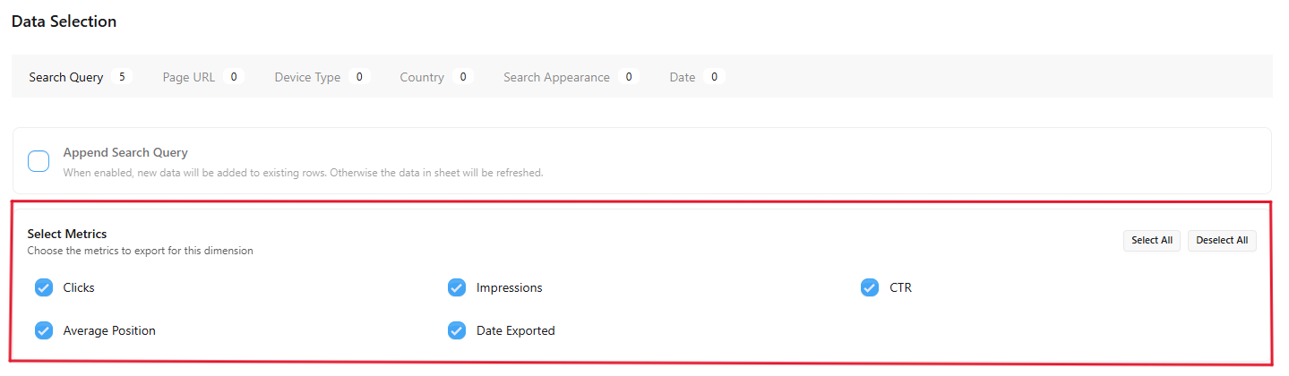Enable the Append Search Query checkbox

pyautogui.click(x=39, y=162)
